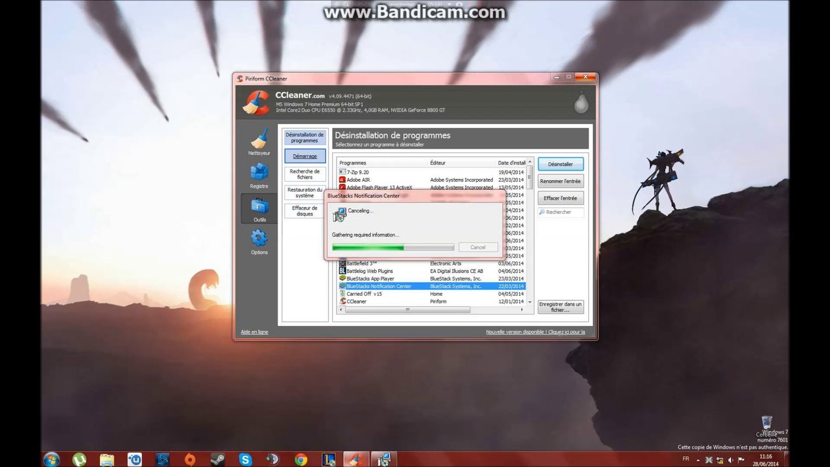The image size is (830, 467).
Task: Select the 7-Zip 9.20 row
Action: pos(432,172)
